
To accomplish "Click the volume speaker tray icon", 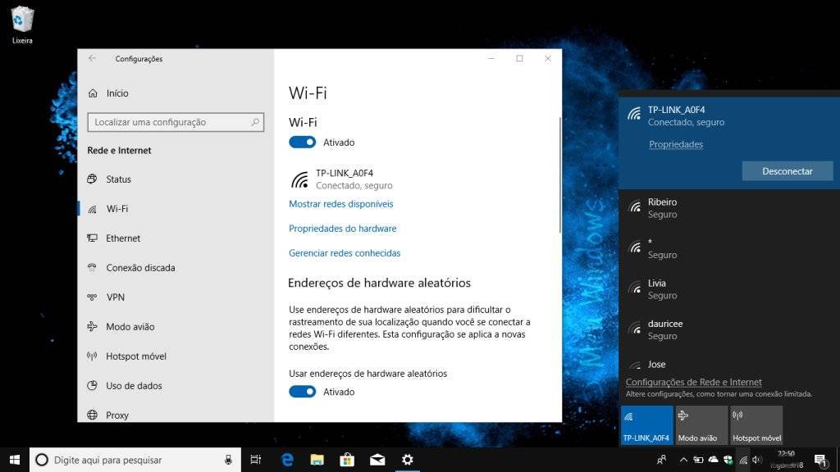I will (756, 460).
